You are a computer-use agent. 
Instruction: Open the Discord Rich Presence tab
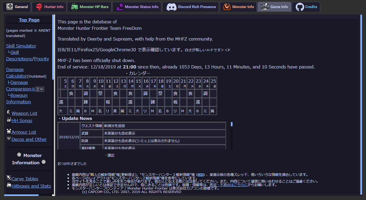191,7
